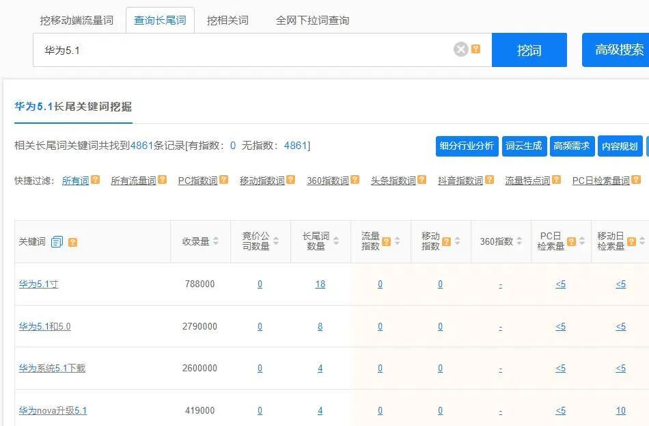Viewport: 649px width, 426px height.
Task: Open help icon beside 移动指数词 filter
Action: pos(291,179)
